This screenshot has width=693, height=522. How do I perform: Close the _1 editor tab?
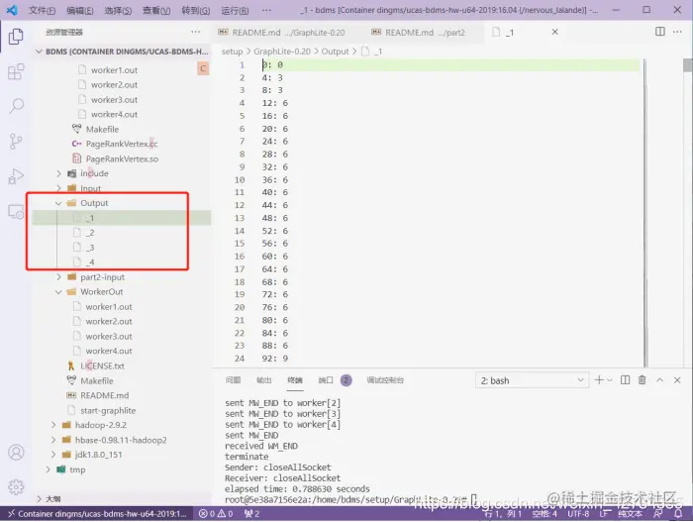click(x=554, y=32)
